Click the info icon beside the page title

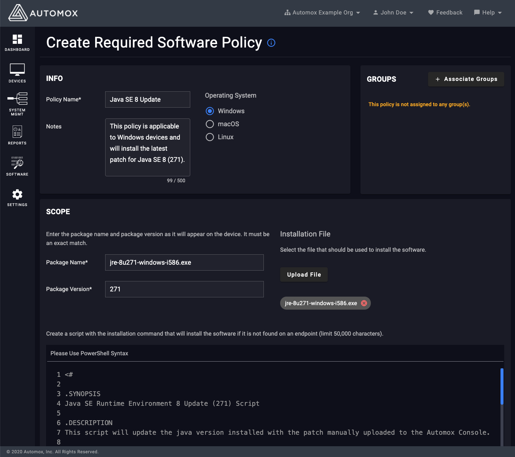click(271, 43)
